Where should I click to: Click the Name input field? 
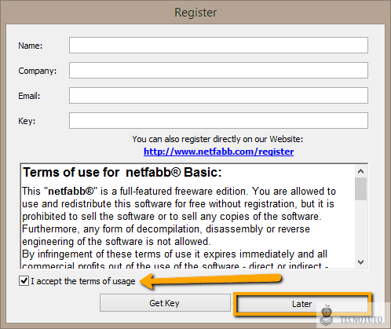tap(218, 46)
